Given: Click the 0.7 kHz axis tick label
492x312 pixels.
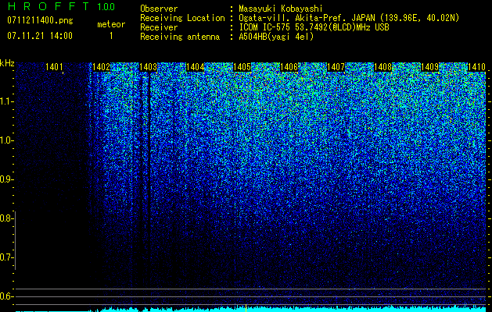Looking at the screenshot, I should coord(6,257).
